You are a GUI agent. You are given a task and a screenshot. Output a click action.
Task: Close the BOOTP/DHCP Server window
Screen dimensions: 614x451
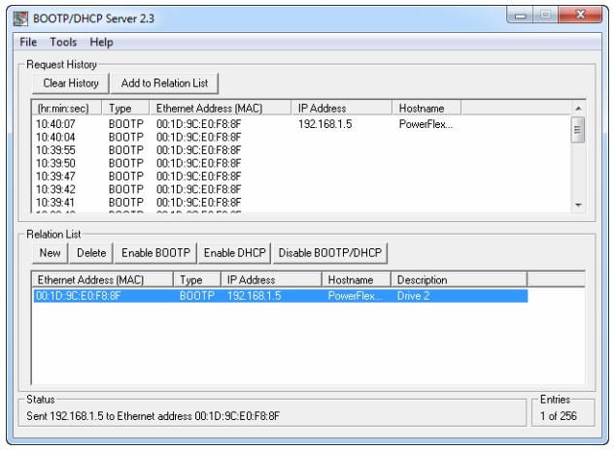click(x=580, y=15)
